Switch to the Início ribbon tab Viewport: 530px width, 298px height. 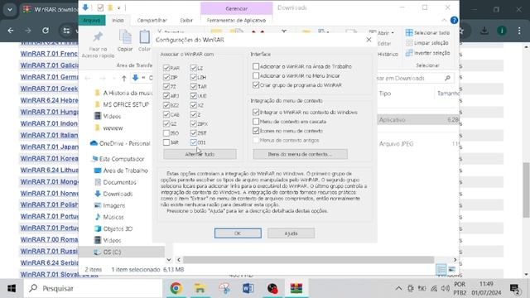tap(118, 20)
